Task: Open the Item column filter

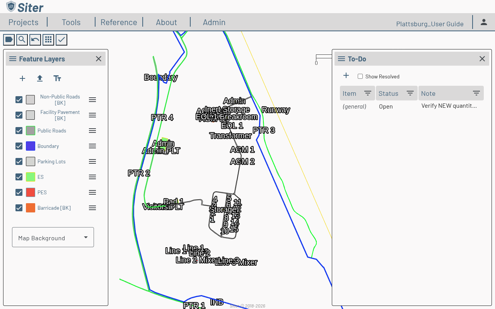Action: (x=368, y=93)
